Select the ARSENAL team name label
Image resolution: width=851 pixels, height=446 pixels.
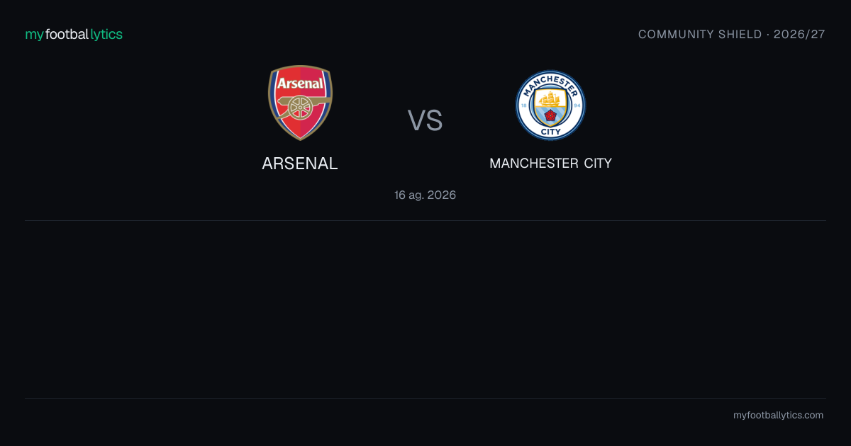[300, 164]
